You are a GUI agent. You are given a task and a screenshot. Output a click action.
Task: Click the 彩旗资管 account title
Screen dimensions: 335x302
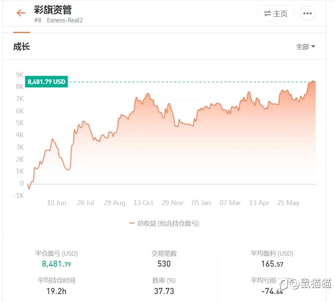[53, 9]
